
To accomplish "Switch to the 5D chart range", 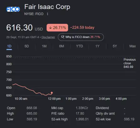I will pos(27,46).
